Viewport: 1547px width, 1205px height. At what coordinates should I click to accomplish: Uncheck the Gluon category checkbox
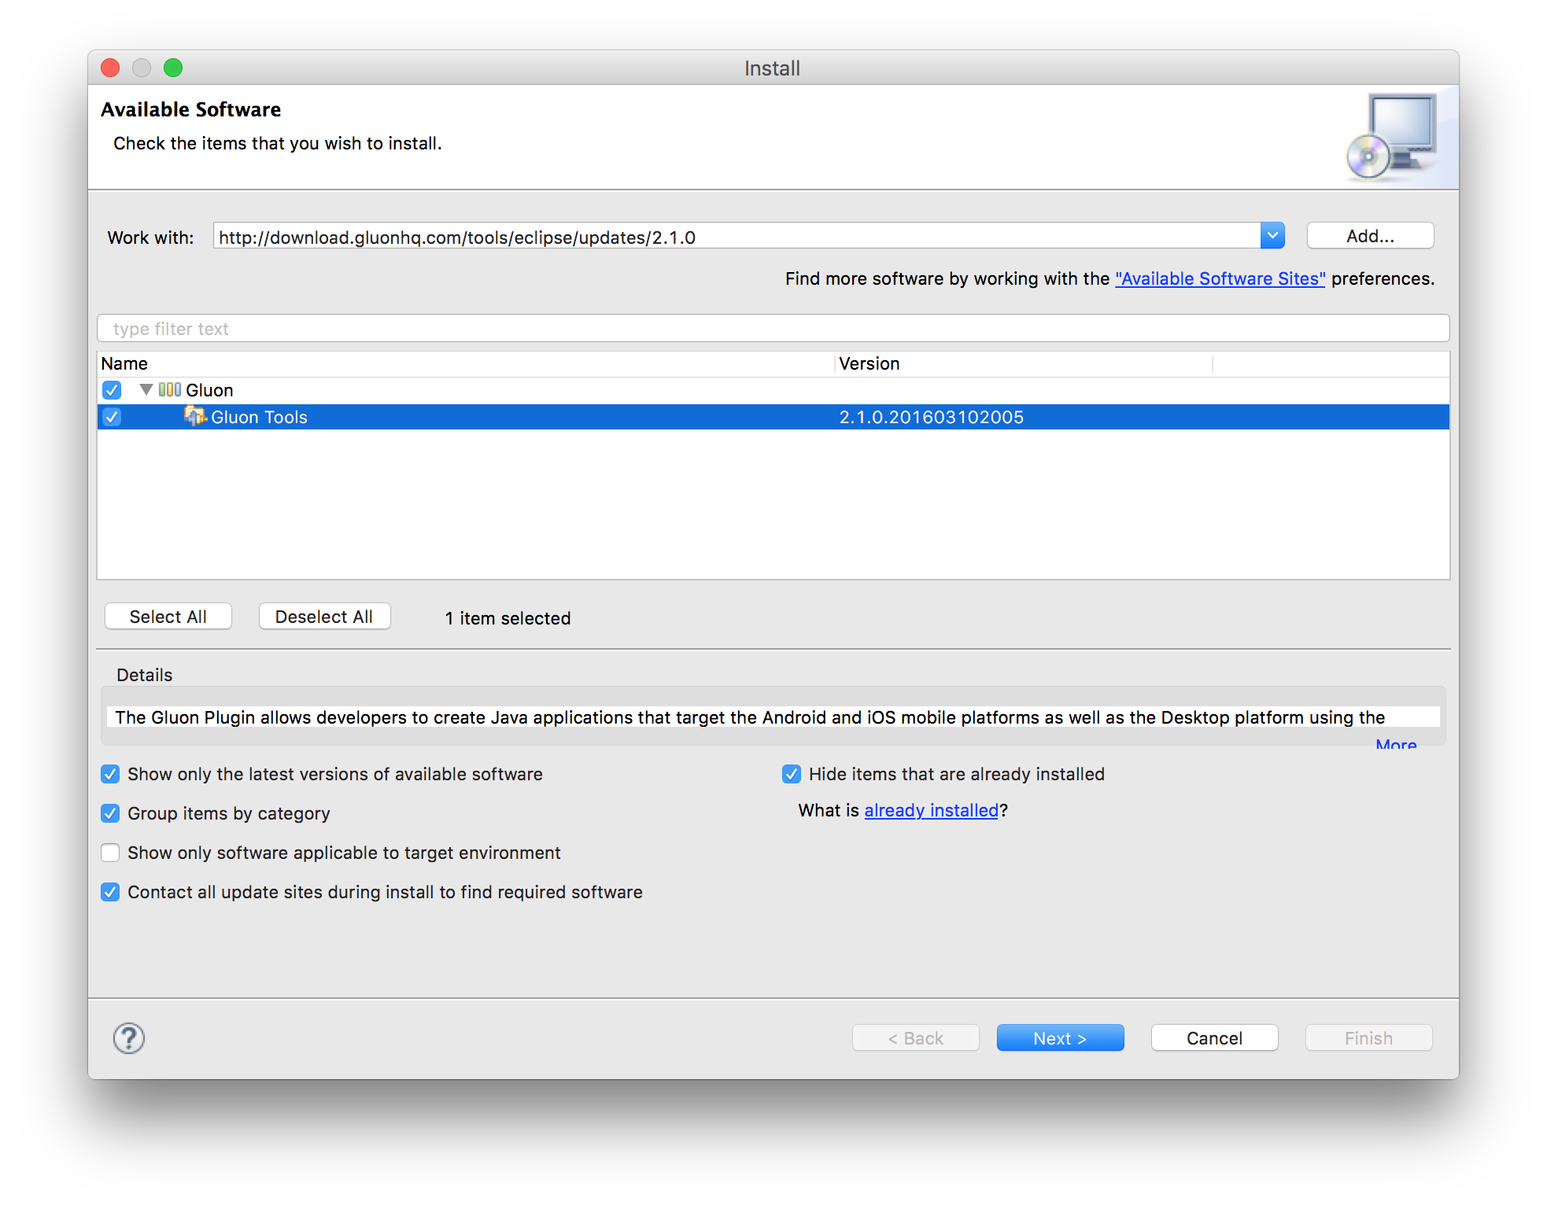[x=112, y=390]
